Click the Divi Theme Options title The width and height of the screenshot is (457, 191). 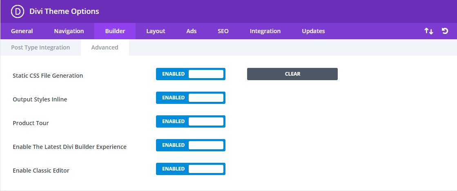pyautogui.click(x=64, y=11)
